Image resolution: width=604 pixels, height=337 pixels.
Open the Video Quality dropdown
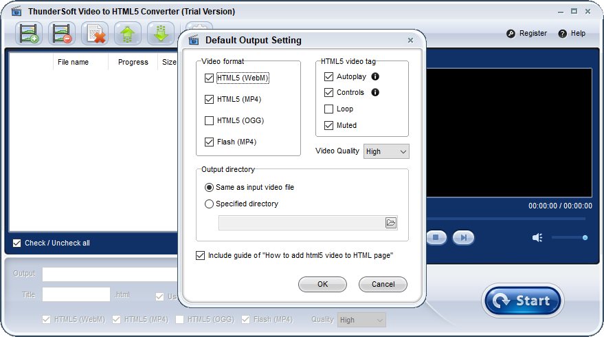coord(386,151)
